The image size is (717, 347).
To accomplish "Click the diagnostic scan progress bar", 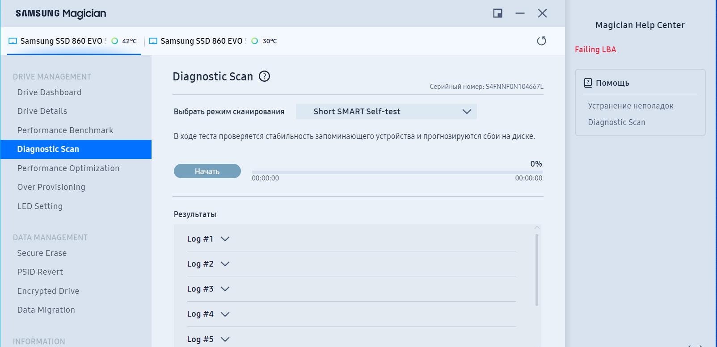I will pos(397,171).
